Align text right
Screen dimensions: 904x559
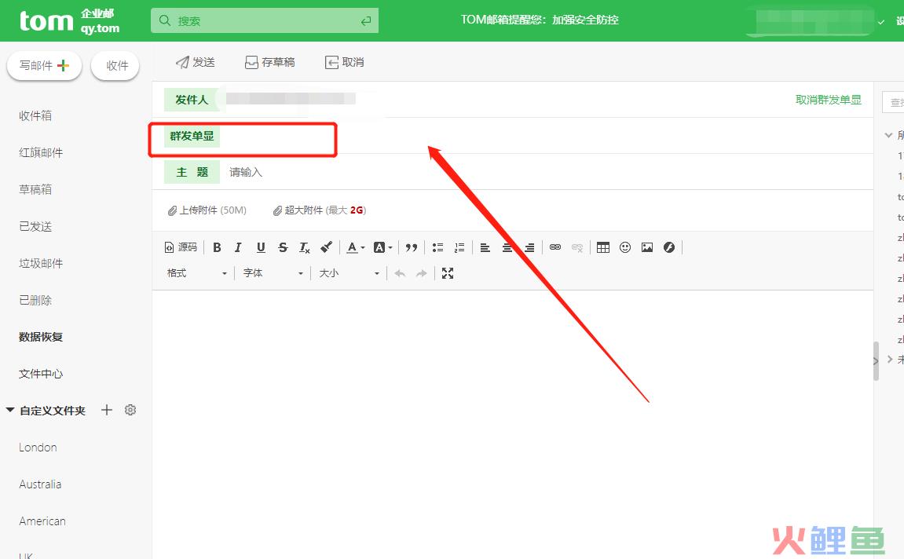coord(529,247)
